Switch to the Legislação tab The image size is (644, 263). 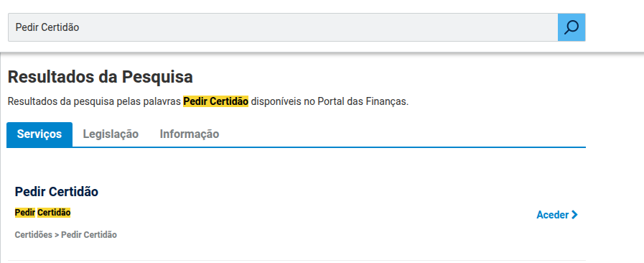pos(111,134)
